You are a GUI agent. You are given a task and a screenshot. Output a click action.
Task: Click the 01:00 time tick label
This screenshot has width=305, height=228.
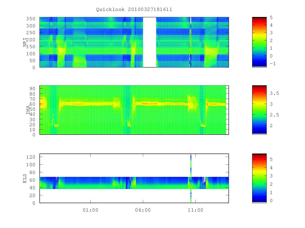point(90,210)
